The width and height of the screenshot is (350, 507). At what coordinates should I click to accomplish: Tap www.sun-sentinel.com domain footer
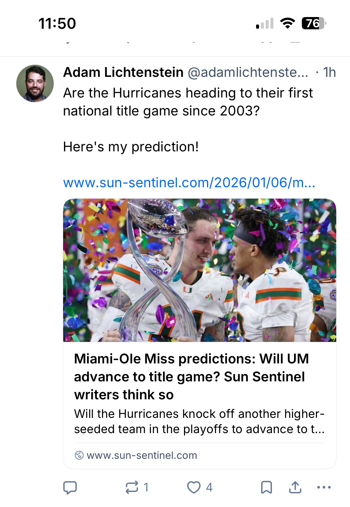tap(142, 455)
